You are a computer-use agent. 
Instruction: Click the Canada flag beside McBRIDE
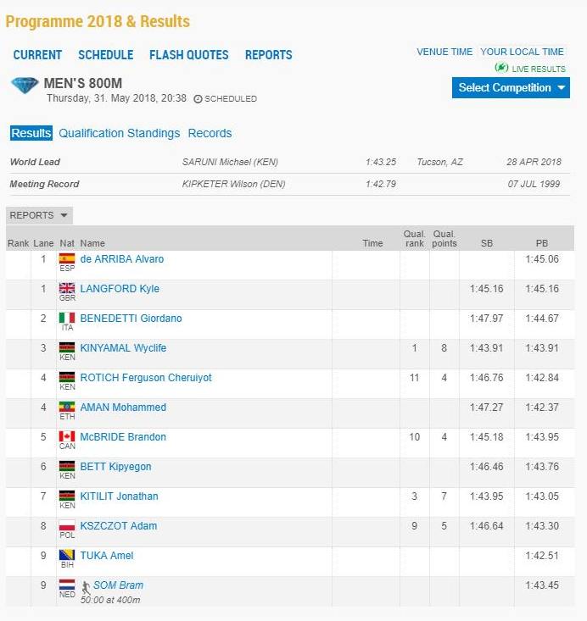[66, 436]
